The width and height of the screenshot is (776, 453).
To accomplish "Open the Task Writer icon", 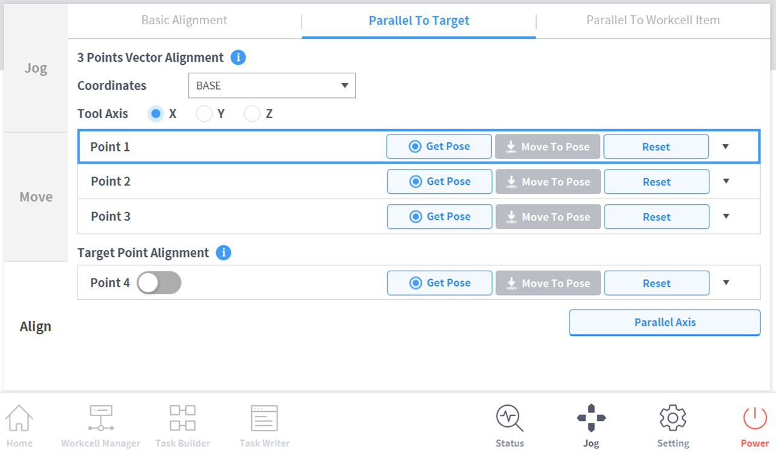I will (x=264, y=419).
